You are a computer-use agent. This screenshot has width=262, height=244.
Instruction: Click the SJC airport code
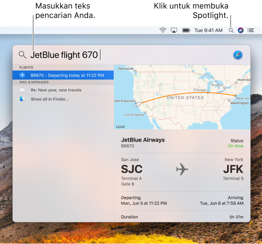132,169
